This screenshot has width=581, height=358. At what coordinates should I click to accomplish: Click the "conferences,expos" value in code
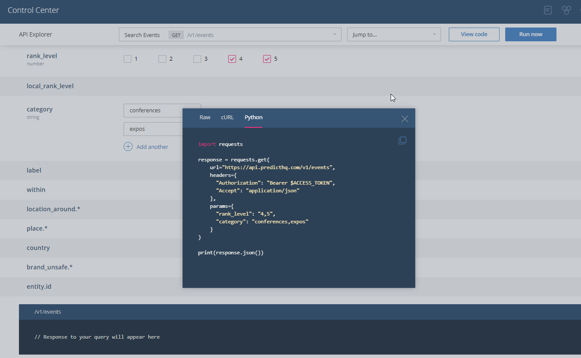[280, 222]
